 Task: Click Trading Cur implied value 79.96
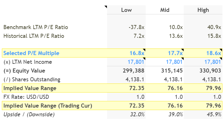[214, 106]
